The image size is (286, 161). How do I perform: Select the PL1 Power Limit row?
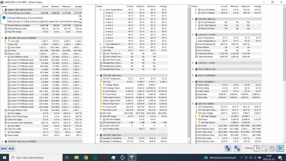coord(133,107)
